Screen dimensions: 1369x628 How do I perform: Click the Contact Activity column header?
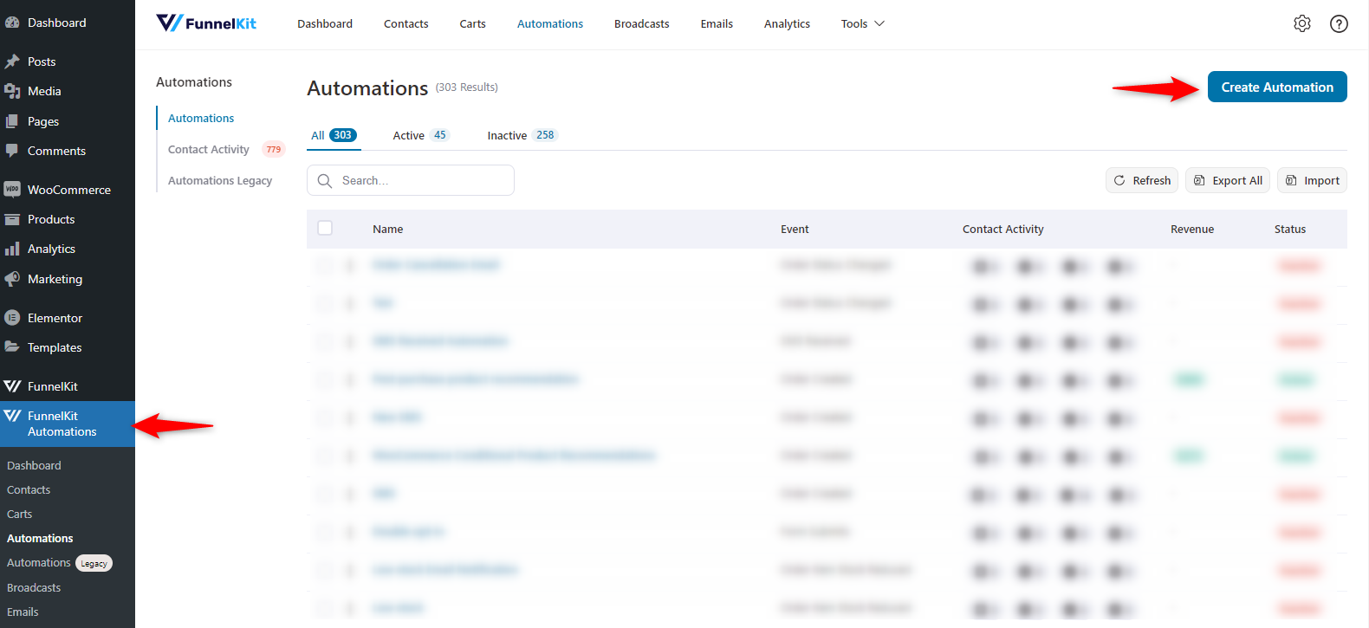point(1003,229)
